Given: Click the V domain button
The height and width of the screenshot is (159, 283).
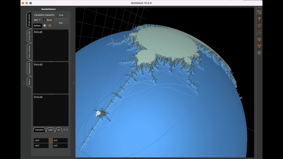Looking at the screenshot, I should 51,145.
